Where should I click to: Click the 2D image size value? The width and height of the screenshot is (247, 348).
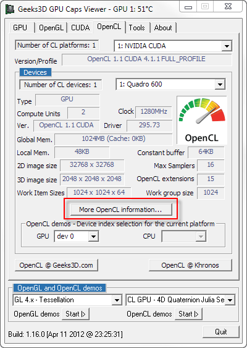[92, 165]
